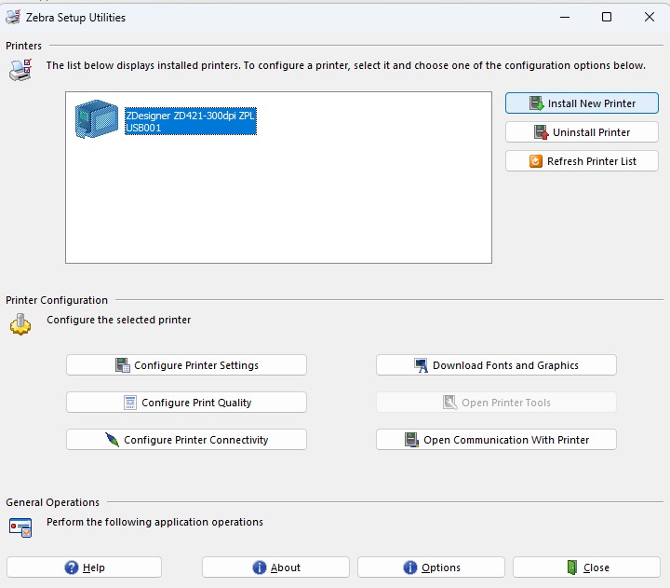Open Configure Printer Connectivity
The width and height of the screenshot is (670, 588).
click(186, 440)
